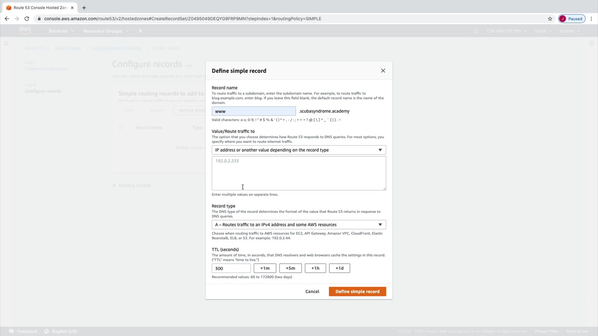Add one minute with the +1m button
This screenshot has height=336, width=598.
click(265, 268)
